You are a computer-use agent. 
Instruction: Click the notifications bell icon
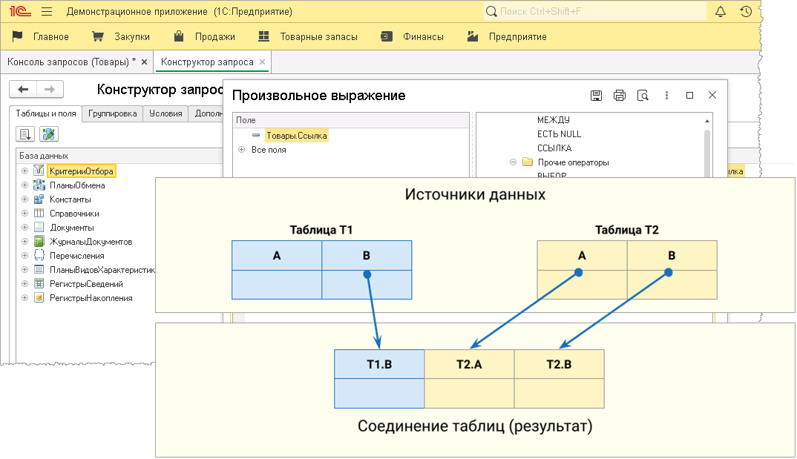pyautogui.click(x=720, y=12)
